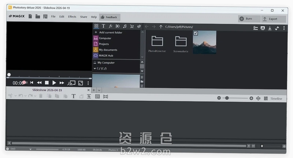Click the Burn button
This screenshot has width=293, height=158.
coord(249,19)
